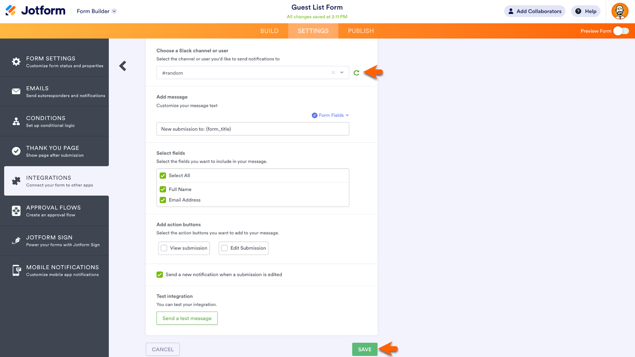Viewport: 635px width, 357px height.
Task: Switch to the Build tab
Action: click(269, 31)
